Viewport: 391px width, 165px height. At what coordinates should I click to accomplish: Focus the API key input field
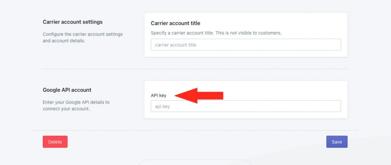[246, 106]
